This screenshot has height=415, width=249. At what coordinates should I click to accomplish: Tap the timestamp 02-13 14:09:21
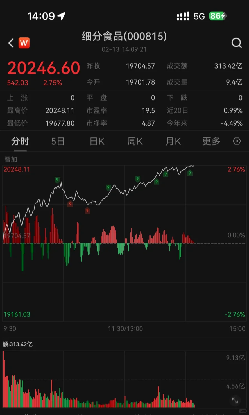(x=124, y=49)
